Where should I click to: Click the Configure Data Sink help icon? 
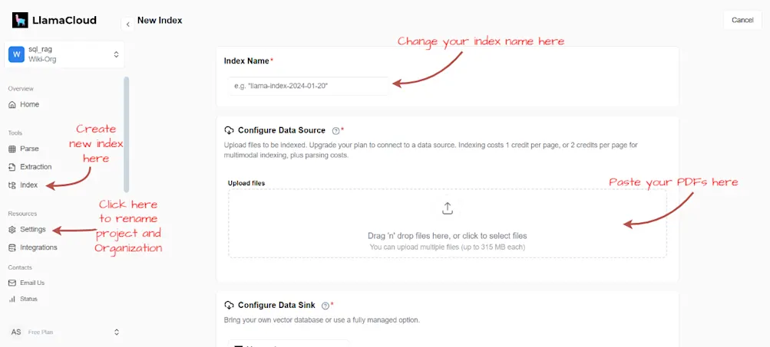click(325, 306)
